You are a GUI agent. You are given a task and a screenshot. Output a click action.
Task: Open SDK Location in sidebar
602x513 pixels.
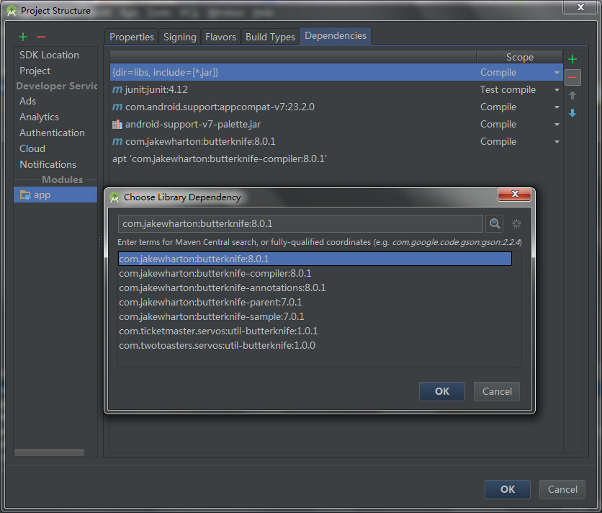(x=49, y=55)
